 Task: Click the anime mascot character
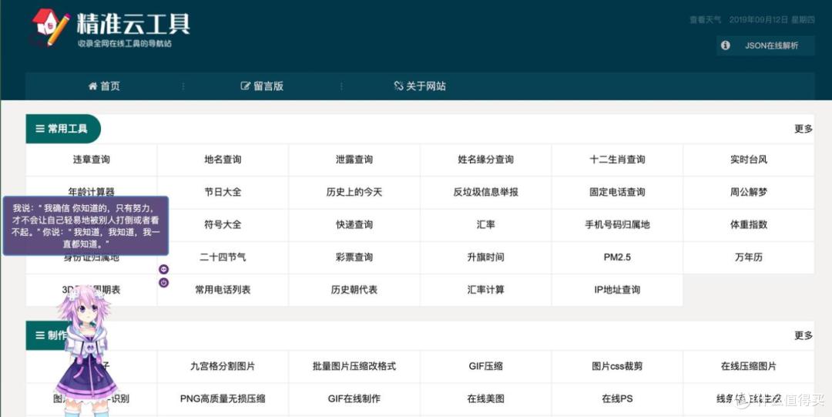pos(86,351)
